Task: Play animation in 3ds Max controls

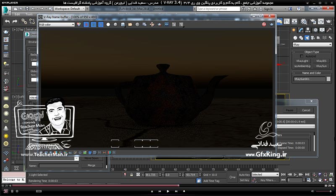Action: (x=295, y=175)
